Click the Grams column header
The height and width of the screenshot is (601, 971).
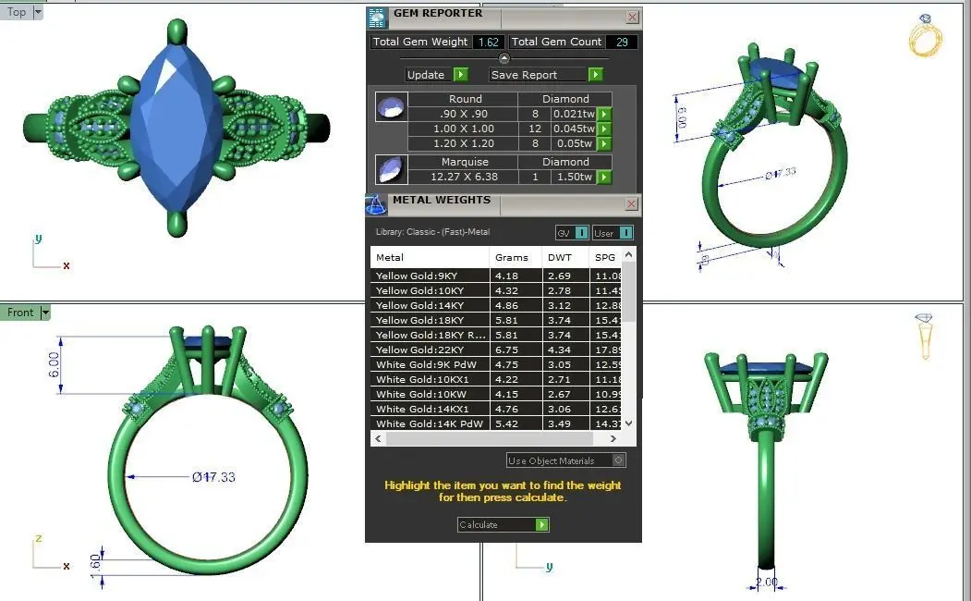click(516, 258)
